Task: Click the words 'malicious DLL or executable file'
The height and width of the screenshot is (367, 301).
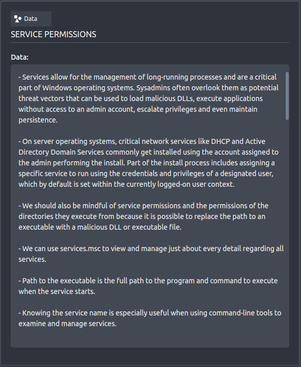Action: point(129,227)
